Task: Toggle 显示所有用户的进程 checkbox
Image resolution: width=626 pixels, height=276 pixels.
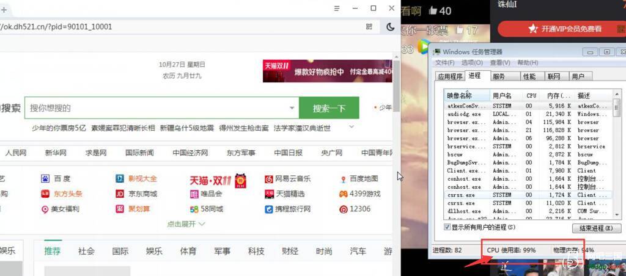Action: click(447, 227)
